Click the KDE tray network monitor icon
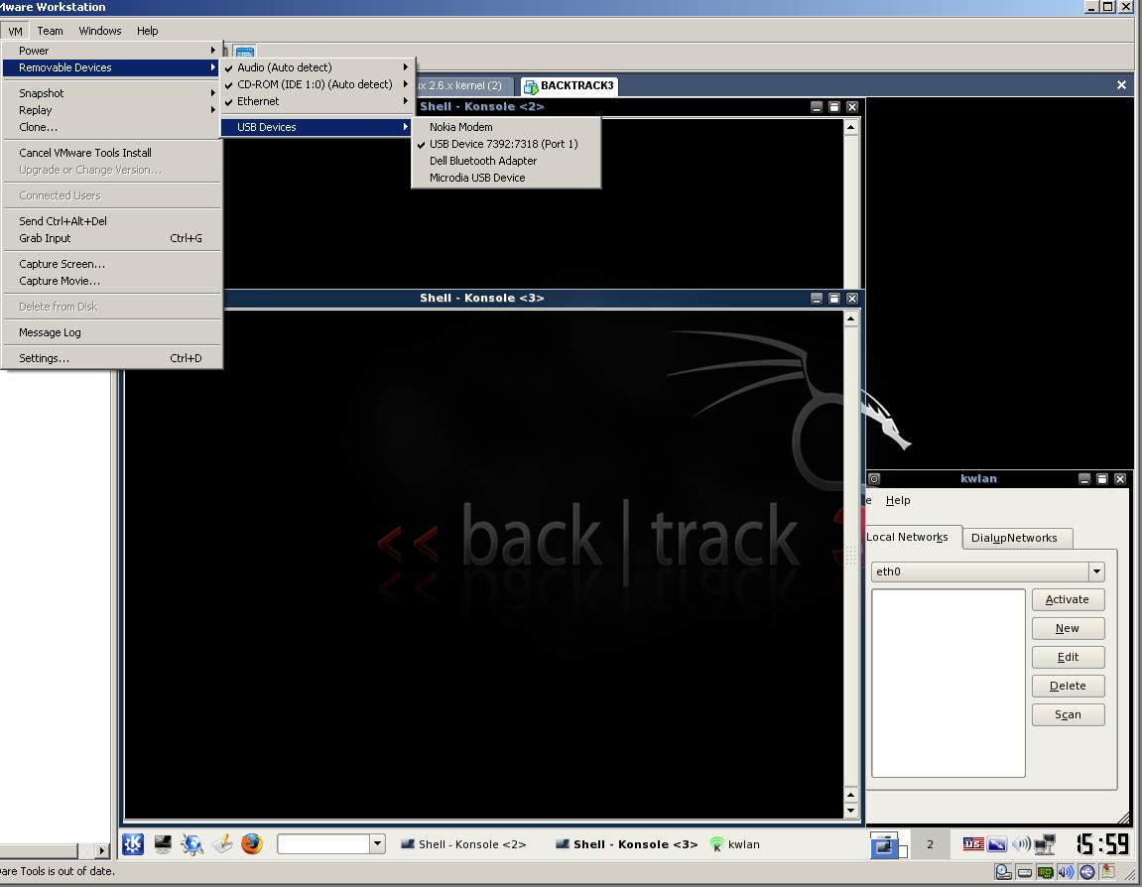 pos(1045,844)
